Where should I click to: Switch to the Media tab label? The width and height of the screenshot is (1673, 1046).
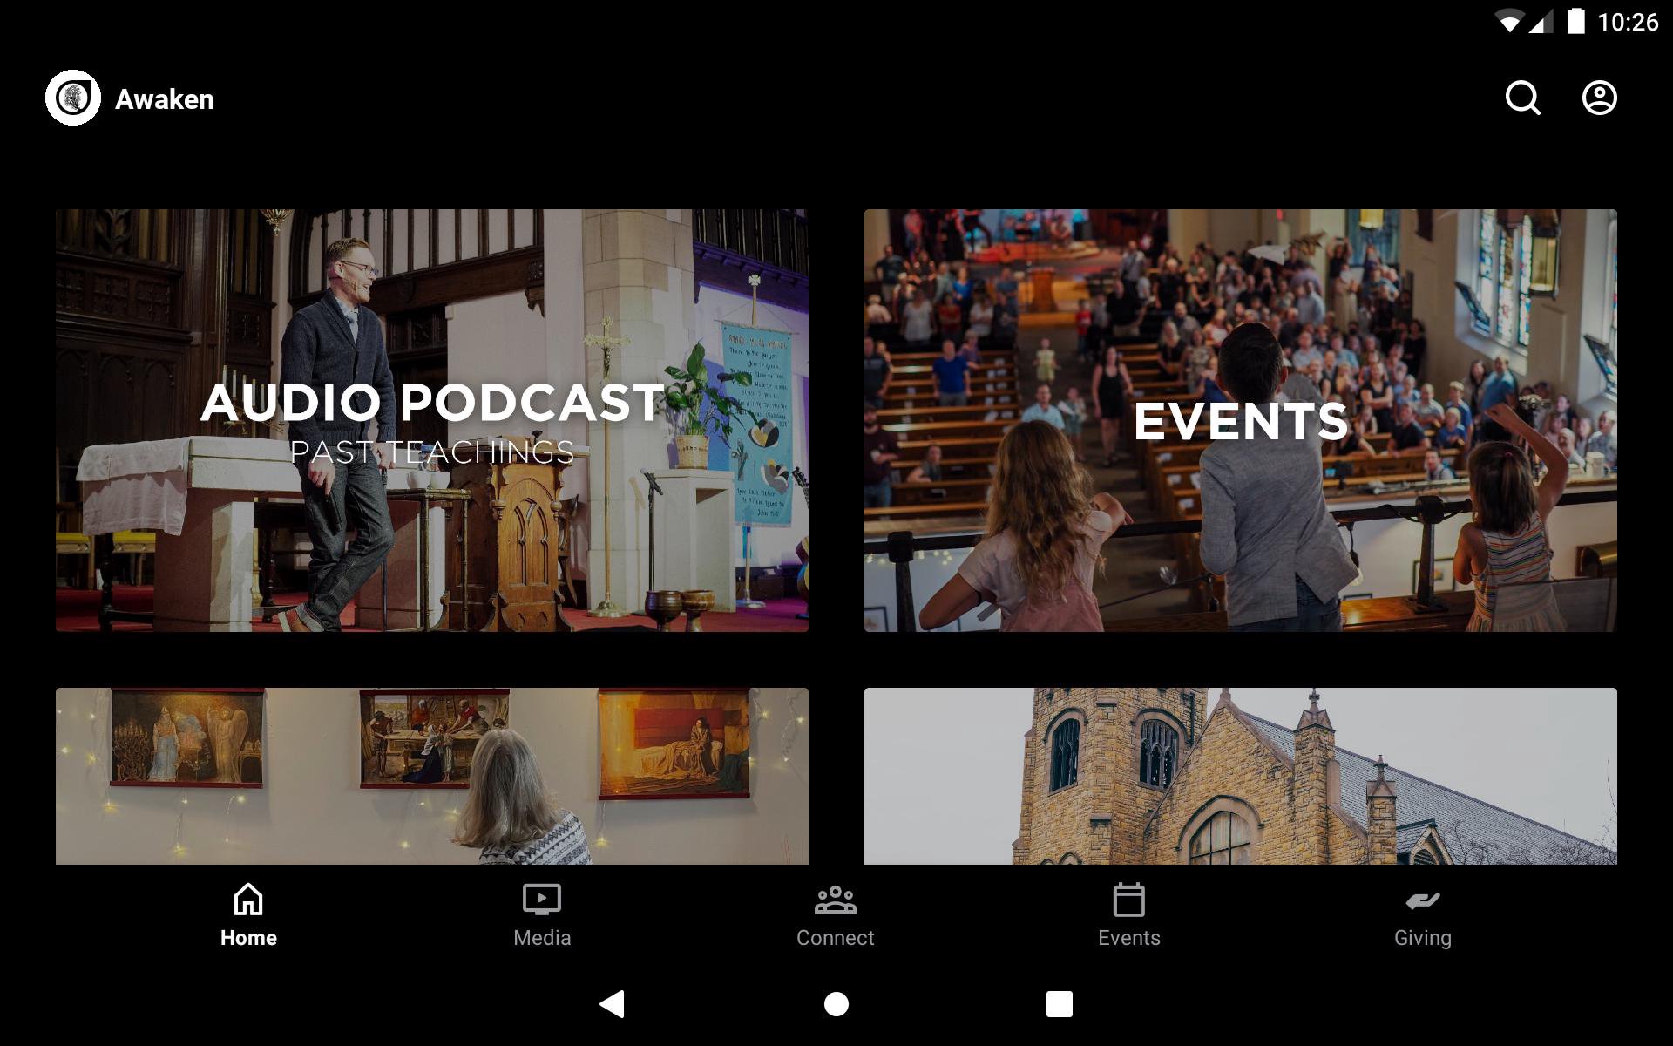click(x=541, y=938)
